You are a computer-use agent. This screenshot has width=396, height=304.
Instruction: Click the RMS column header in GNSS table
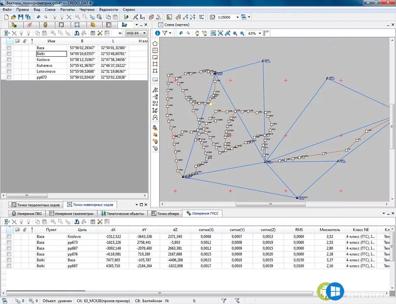pos(299,230)
